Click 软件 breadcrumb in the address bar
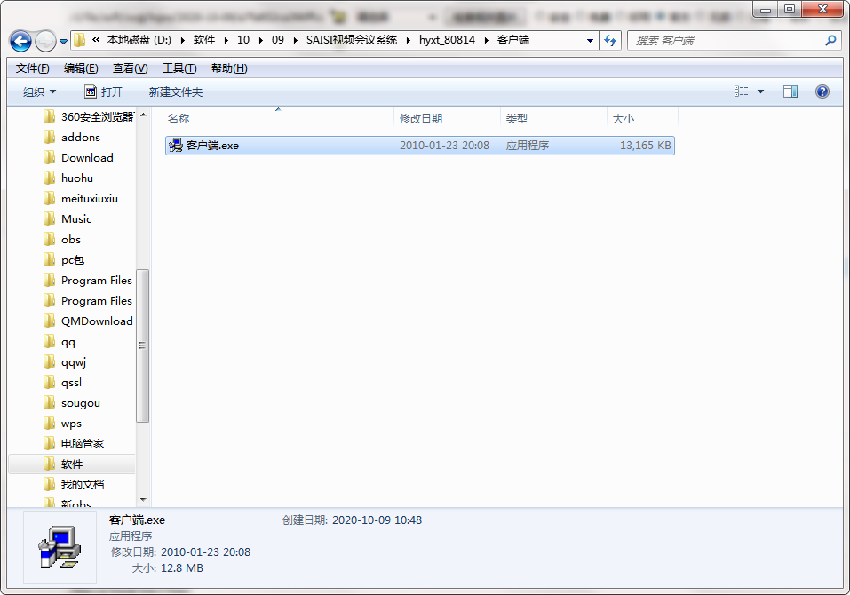Screen dimensions: 850x595 203,40
